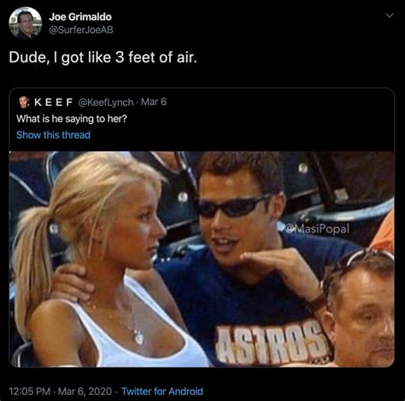Screen dimensions: 405x401
Task: Click Show this thread
Action: (53, 135)
